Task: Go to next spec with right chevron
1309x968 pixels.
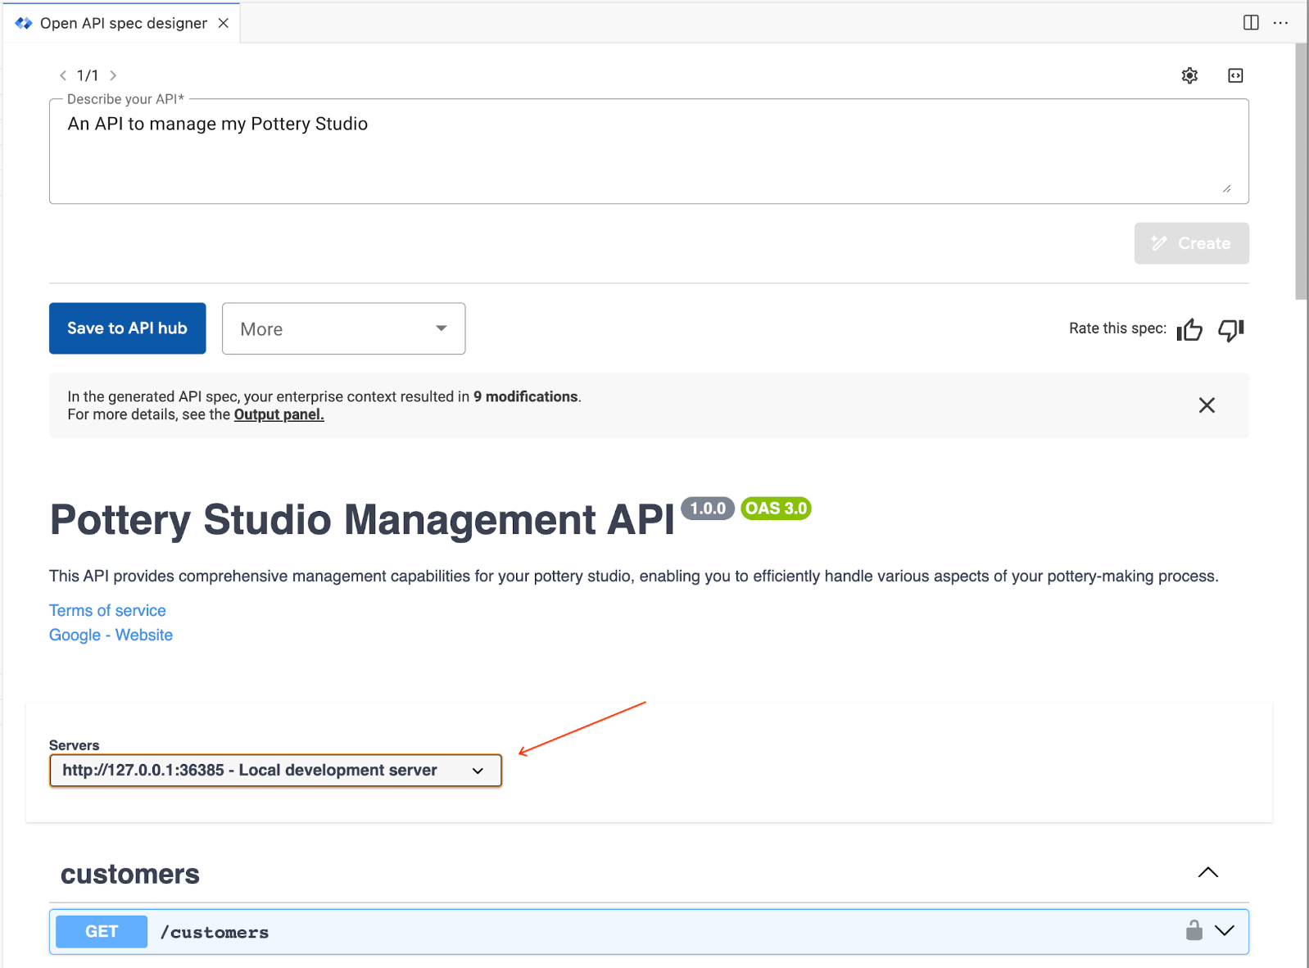Action: click(113, 75)
